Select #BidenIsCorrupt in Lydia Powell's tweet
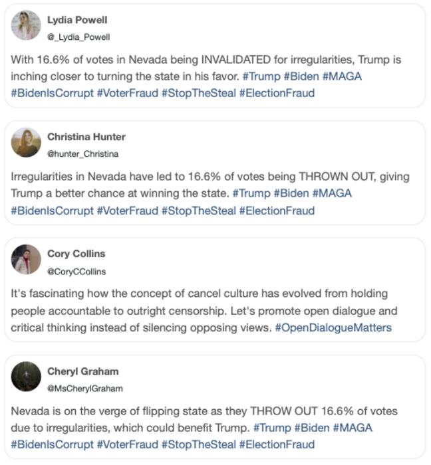The height and width of the screenshot is (465, 431). point(53,94)
